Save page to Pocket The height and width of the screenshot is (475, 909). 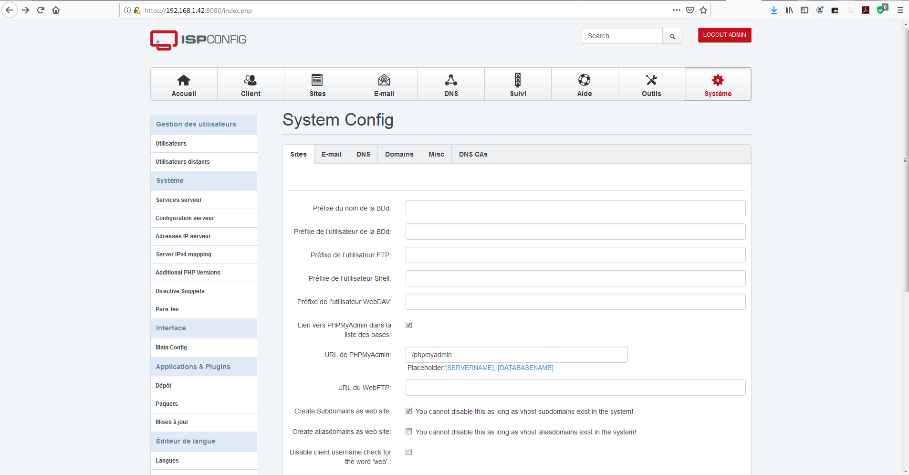[690, 10]
